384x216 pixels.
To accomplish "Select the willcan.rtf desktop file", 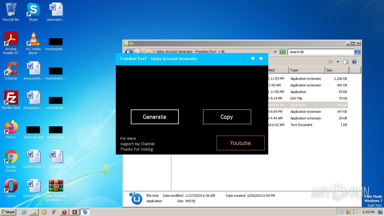I will (56, 159).
